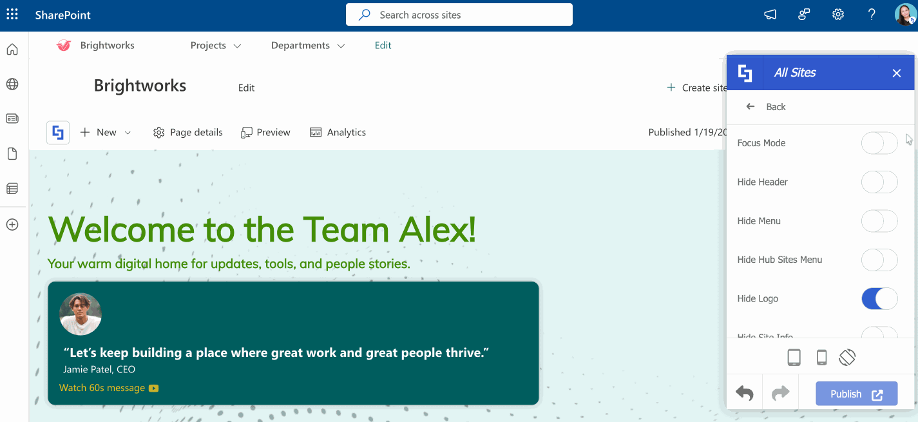Screen dimensions: 918x422
Task: Toggle Hide Site Info switch
Action: 879,332
